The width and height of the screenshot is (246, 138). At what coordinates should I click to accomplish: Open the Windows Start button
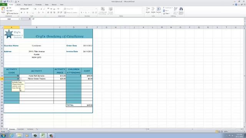click(x=3, y=135)
